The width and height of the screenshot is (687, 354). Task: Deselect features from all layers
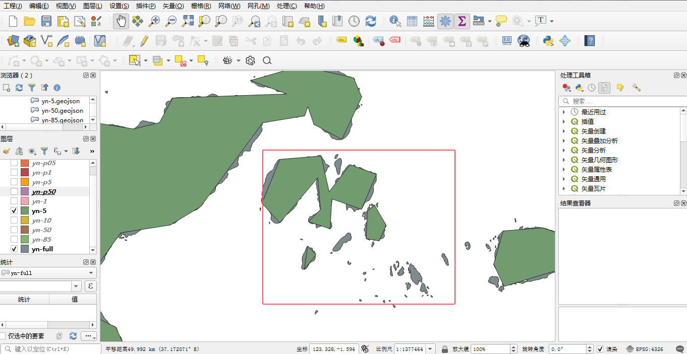click(x=181, y=60)
